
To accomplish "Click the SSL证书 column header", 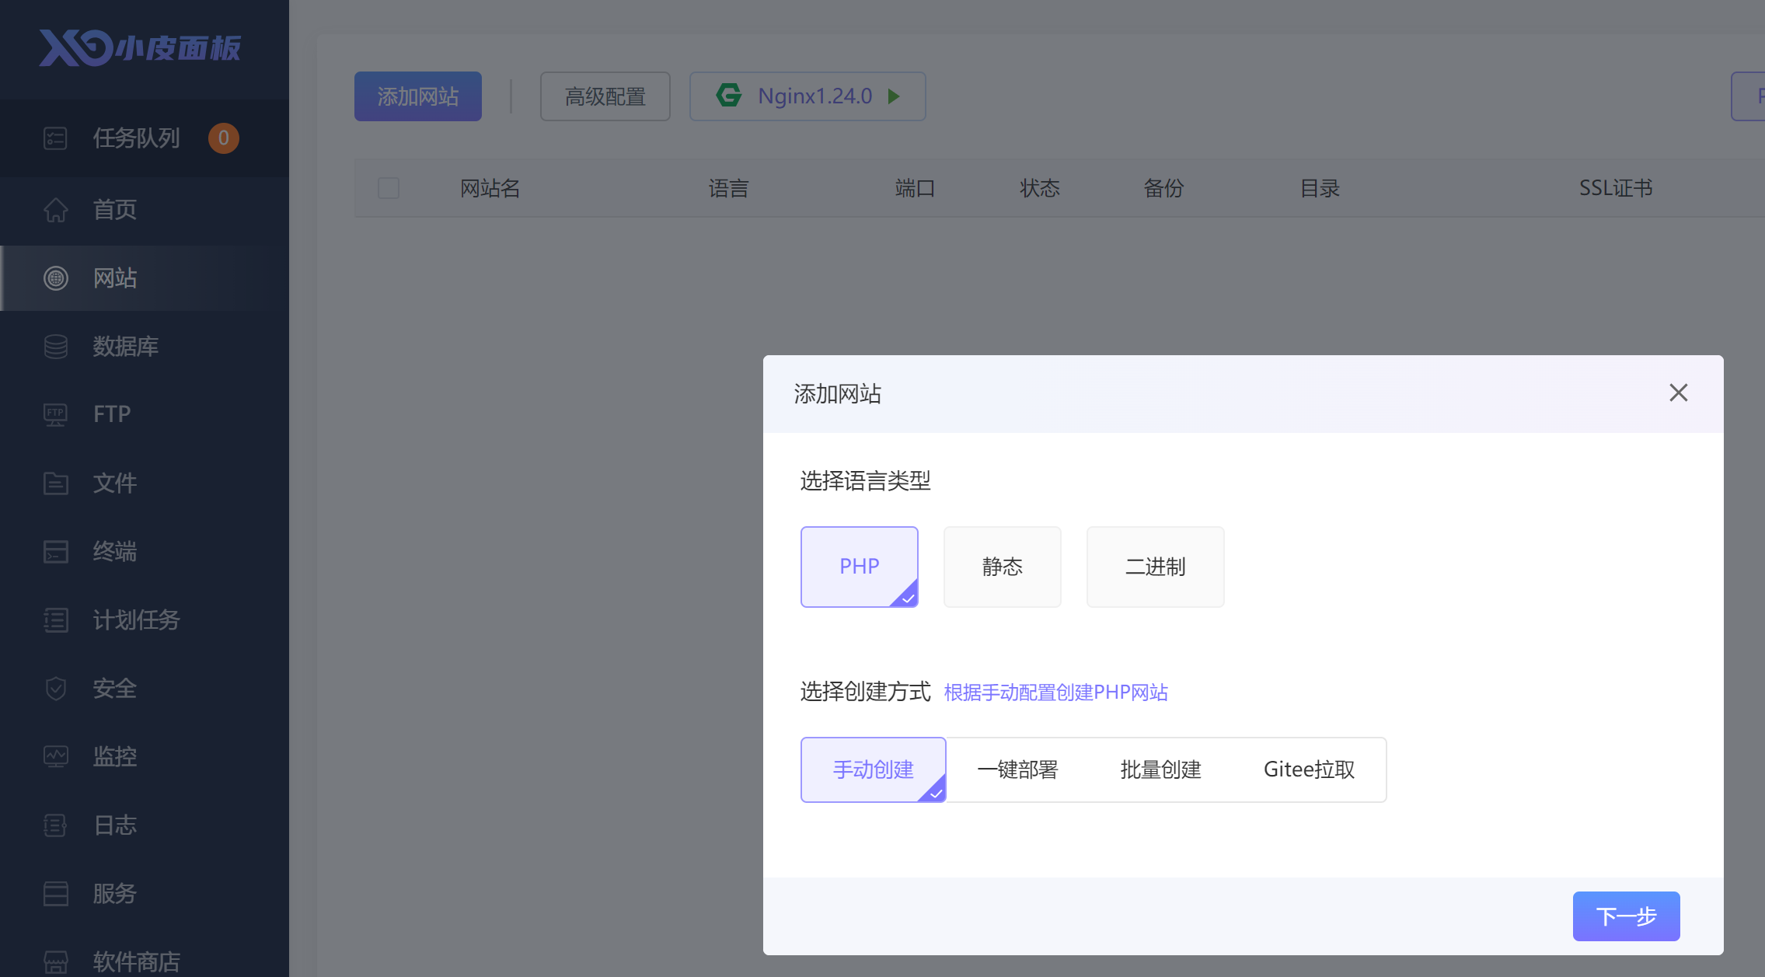I will [x=1616, y=188].
